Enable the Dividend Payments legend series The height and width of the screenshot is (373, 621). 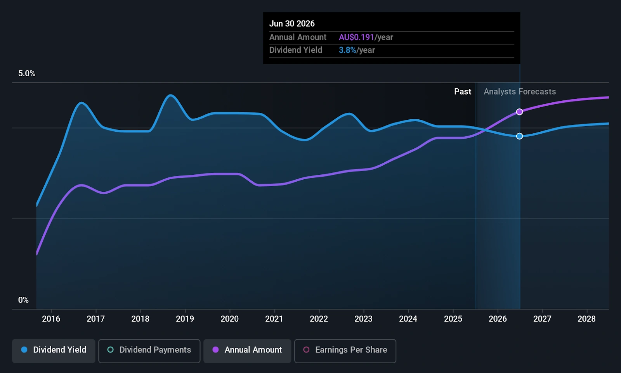[149, 351]
